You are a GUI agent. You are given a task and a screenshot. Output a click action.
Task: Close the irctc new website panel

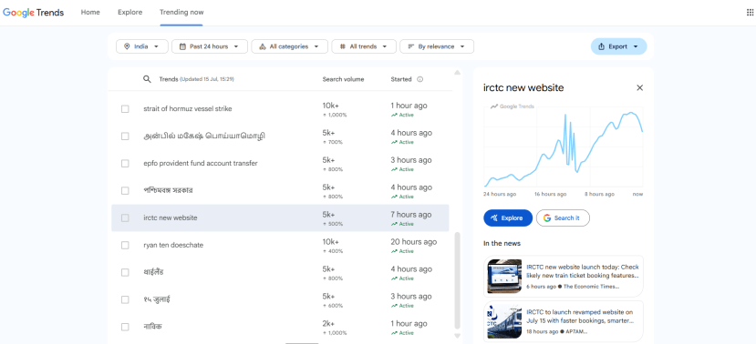[x=640, y=87]
